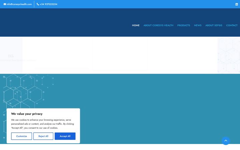Click the Customize cookie button
Image resolution: width=240 pixels, height=150 pixels.
tap(22, 136)
